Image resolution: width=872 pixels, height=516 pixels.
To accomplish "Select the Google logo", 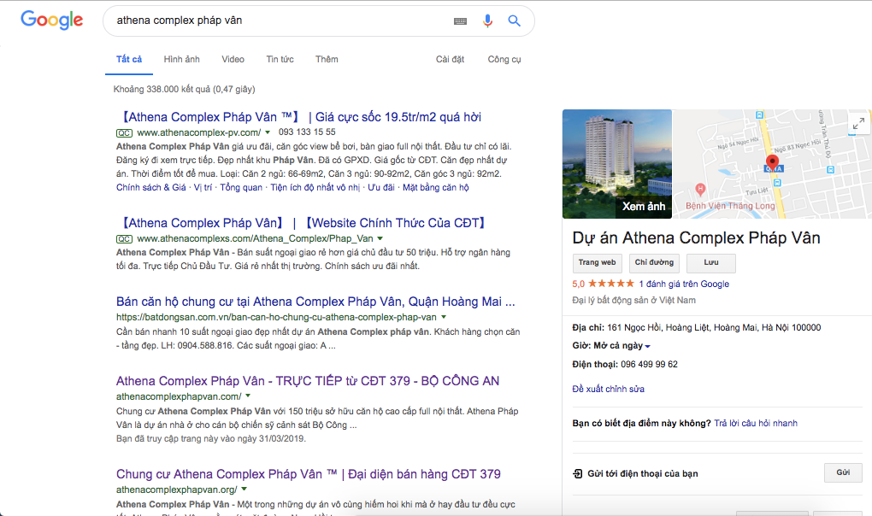I will point(51,20).
